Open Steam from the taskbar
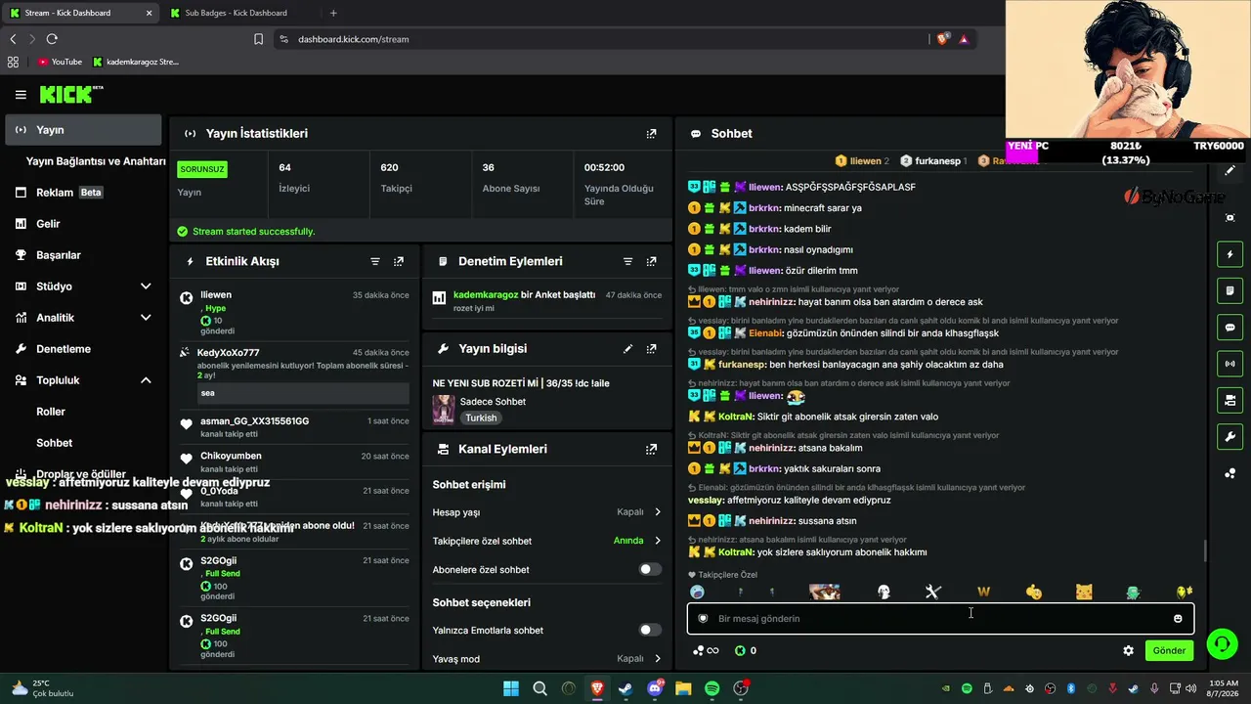The height and width of the screenshot is (704, 1251). pyautogui.click(x=625, y=688)
